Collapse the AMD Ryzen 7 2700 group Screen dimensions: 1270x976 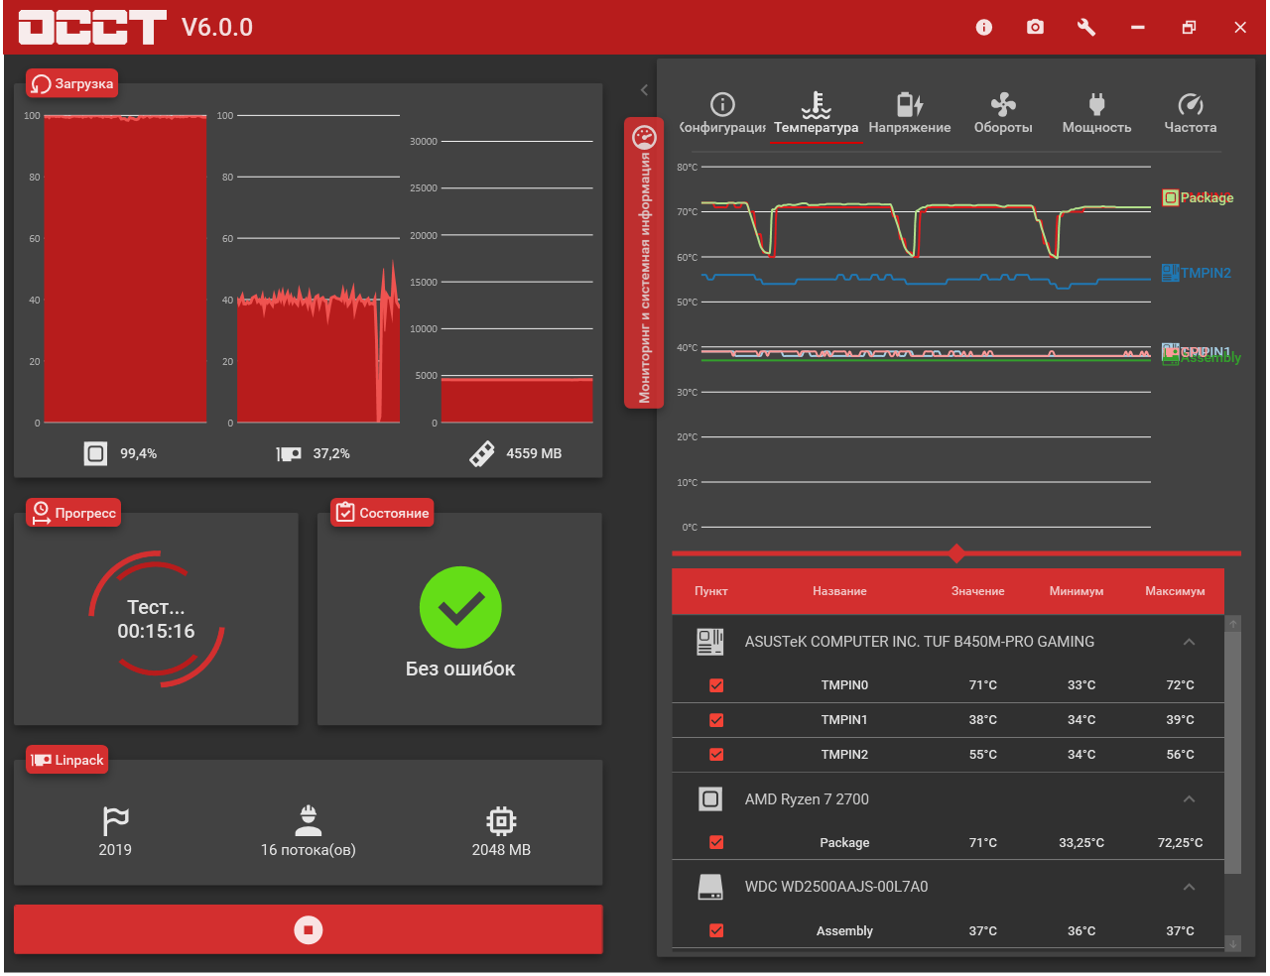(x=1189, y=799)
